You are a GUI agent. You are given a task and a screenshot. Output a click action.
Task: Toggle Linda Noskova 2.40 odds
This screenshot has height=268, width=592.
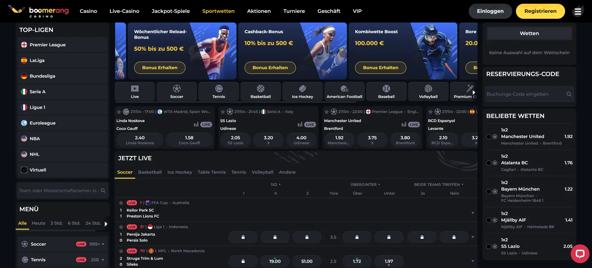tap(140, 140)
